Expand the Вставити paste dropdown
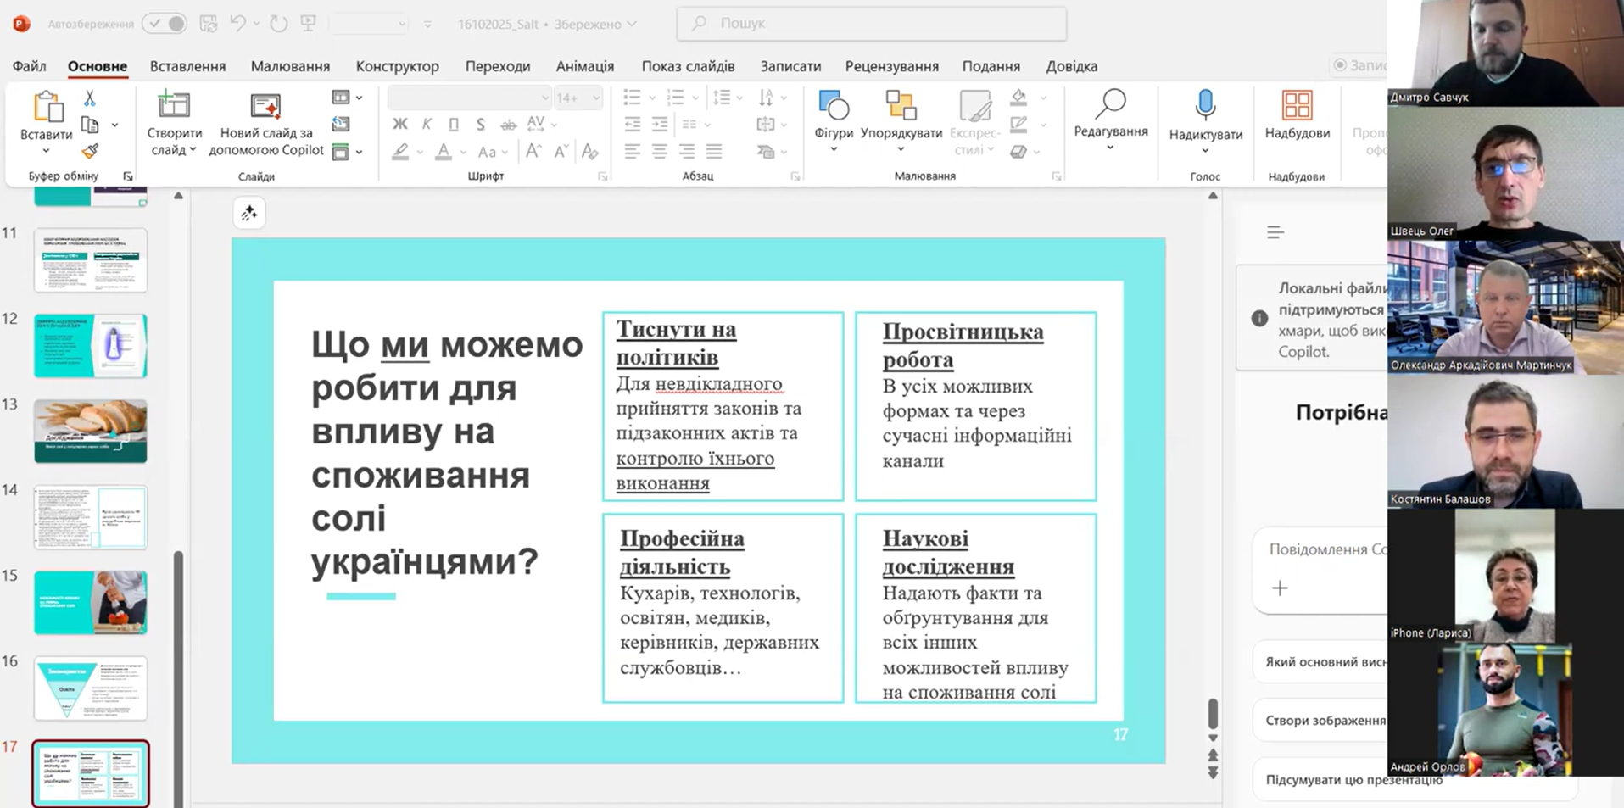The width and height of the screenshot is (1624, 808). [x=46, y=151]
